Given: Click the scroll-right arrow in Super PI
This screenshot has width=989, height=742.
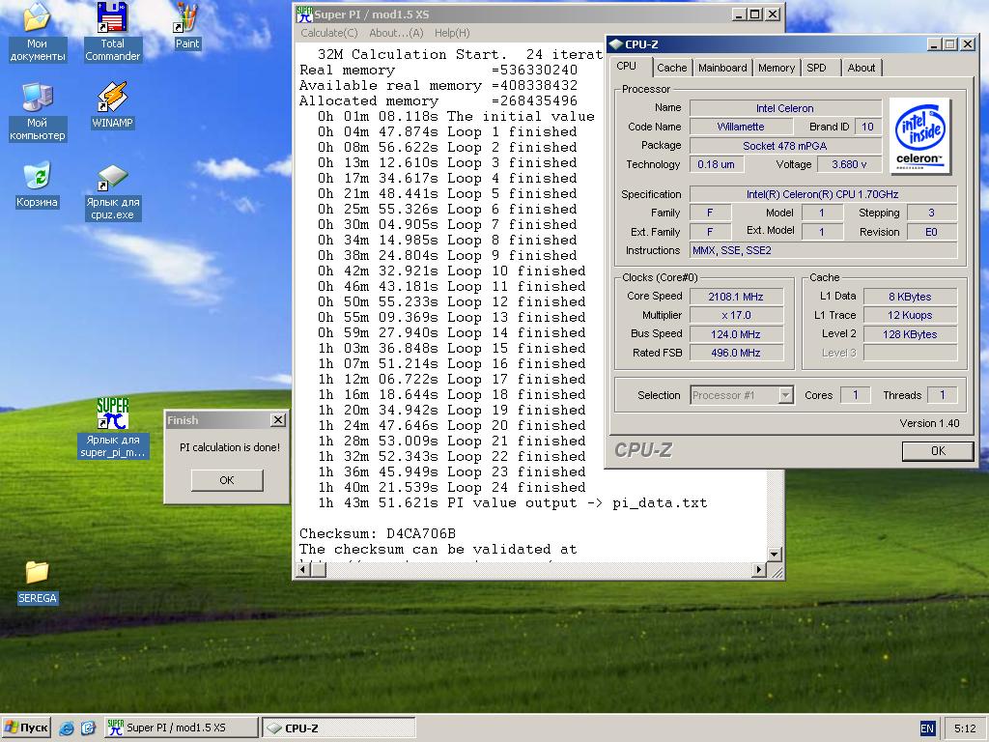Looking at the screenshot, I should (x=759, y=570).
